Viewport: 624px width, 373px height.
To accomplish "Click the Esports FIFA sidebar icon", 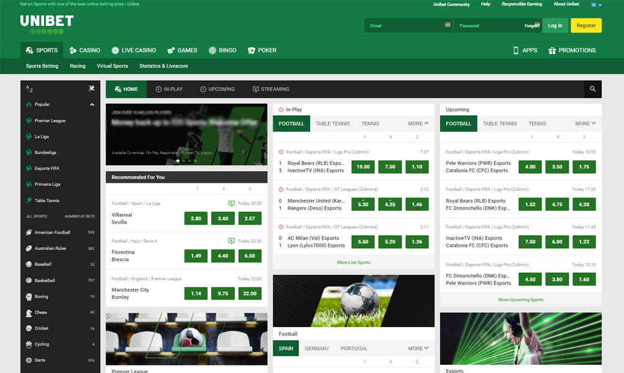I will (29, 168).
